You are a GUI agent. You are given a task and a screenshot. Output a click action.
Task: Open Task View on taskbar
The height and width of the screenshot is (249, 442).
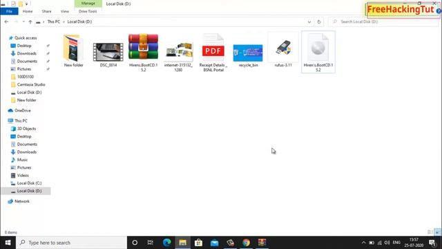[x=151, y=243]
